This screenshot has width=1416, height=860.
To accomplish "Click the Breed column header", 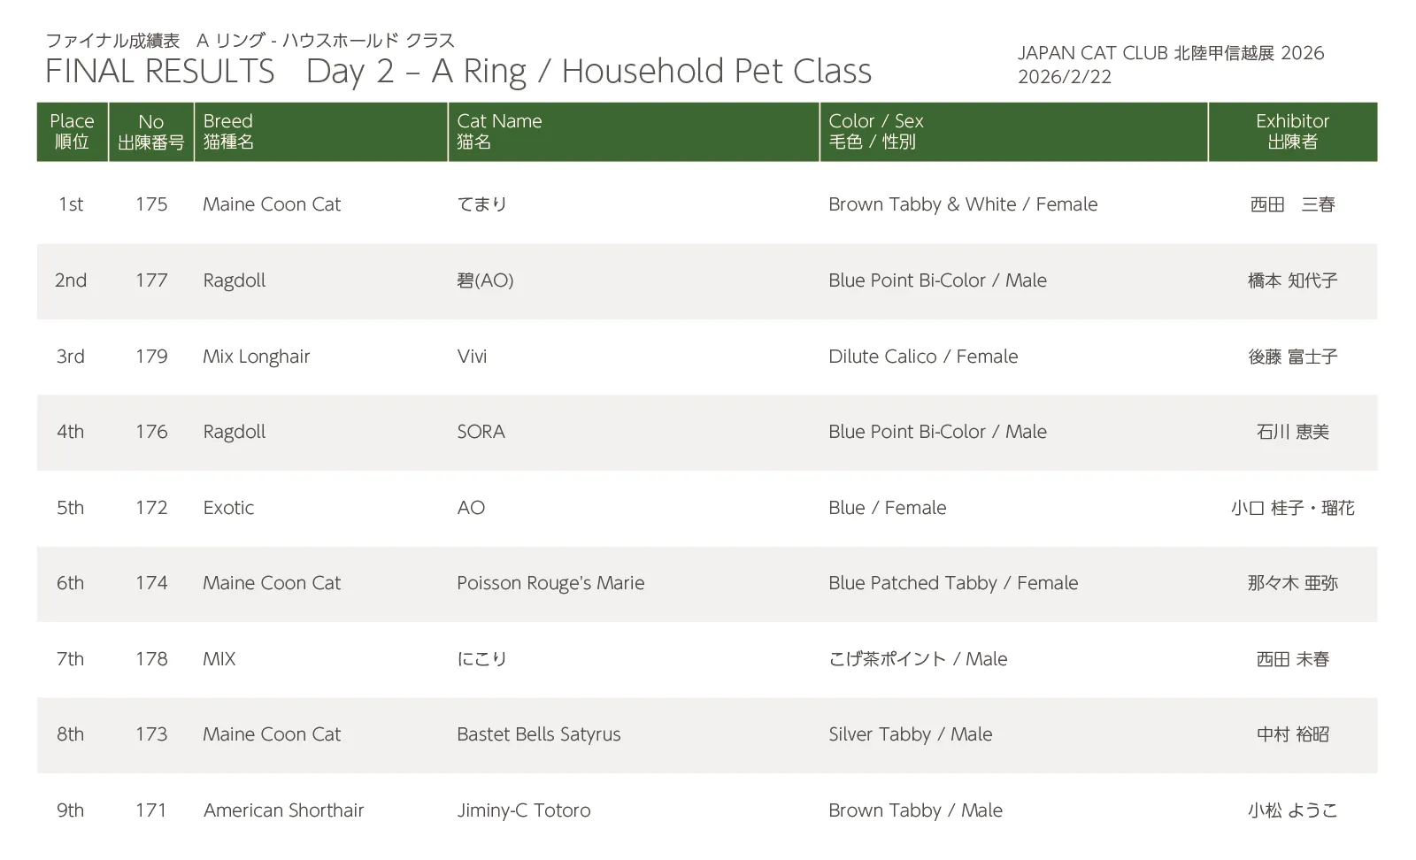I will coord(228,131).
